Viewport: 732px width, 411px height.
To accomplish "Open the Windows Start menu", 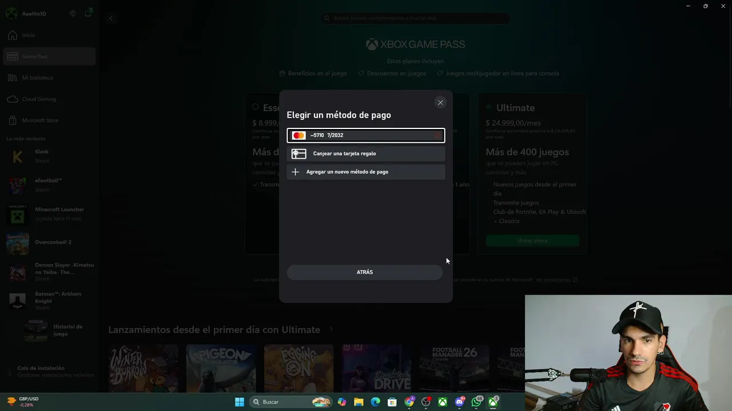I will (240, 402).
